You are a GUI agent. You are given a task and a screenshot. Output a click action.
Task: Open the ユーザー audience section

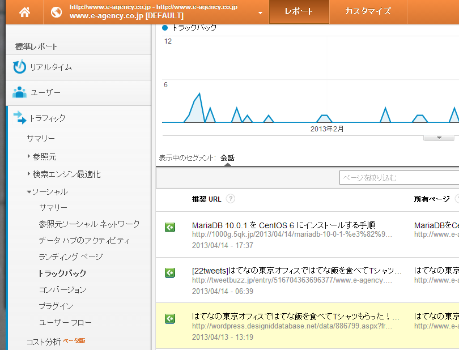coord(45,92)
